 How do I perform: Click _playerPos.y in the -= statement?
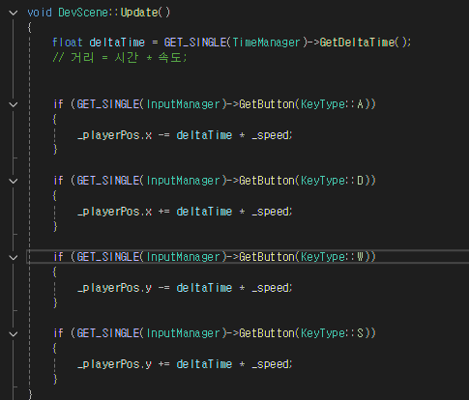(114, 288)
